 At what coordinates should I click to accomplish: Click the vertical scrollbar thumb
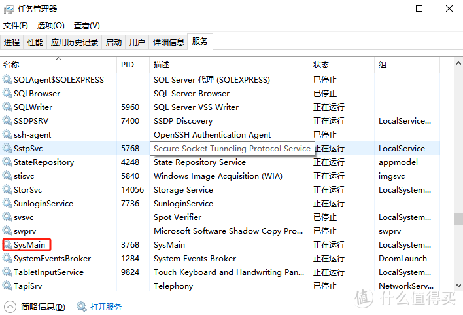(x=458, y=219)
